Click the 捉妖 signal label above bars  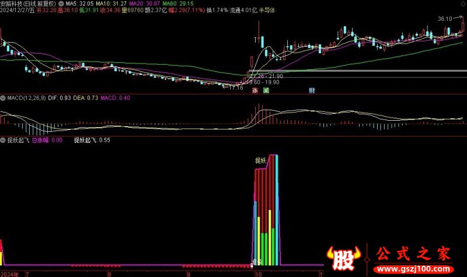click(x=260, y=161)
